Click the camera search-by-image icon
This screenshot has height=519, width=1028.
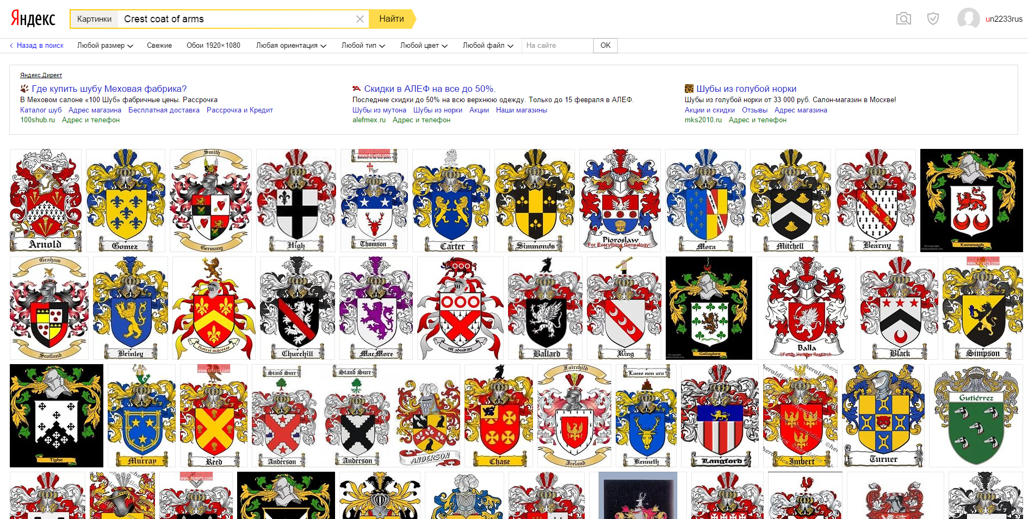coord(903,19)
